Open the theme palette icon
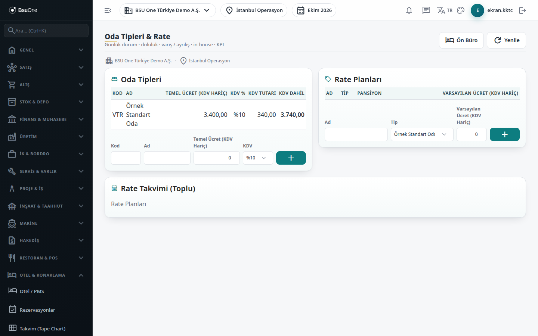This screenshot has height=336, width=538. (x=461, y=10)
